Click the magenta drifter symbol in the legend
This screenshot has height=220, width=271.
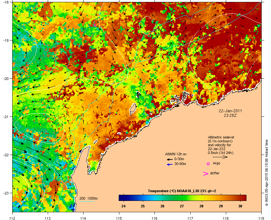[206, 174]
